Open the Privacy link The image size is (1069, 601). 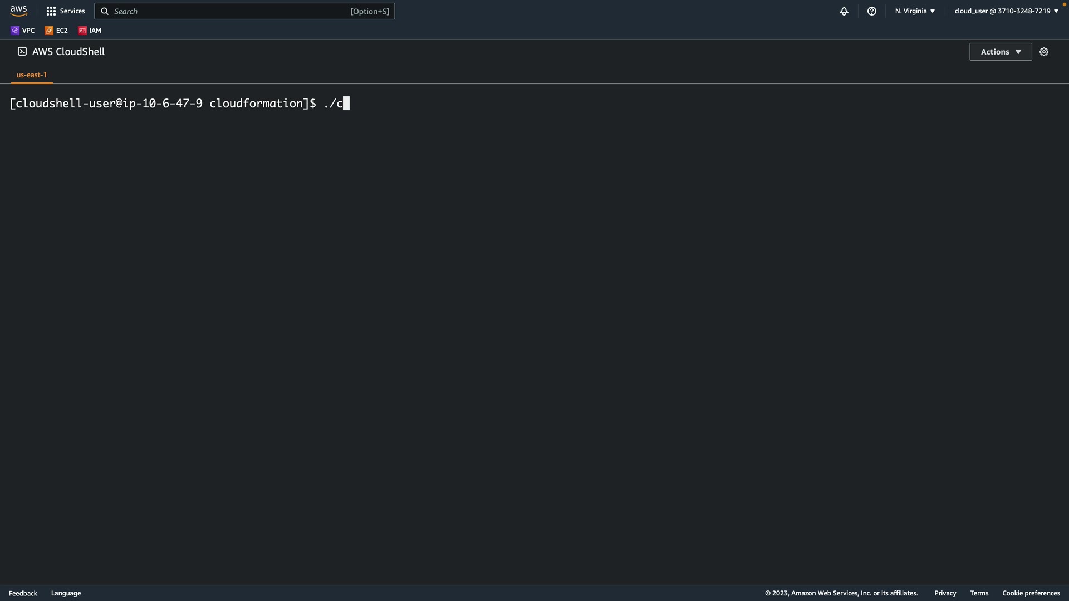(945, 593)
